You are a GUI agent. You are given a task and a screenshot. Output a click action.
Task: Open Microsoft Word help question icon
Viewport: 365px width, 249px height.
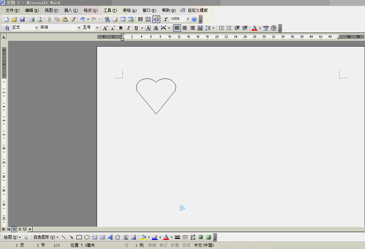click(194, 19)
